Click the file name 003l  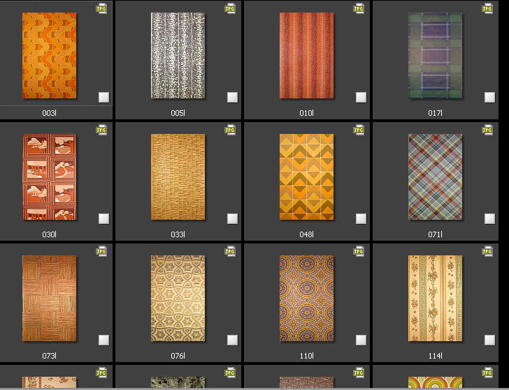point(50,113)
